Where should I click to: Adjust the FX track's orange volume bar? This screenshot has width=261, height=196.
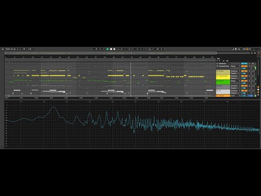244,90
